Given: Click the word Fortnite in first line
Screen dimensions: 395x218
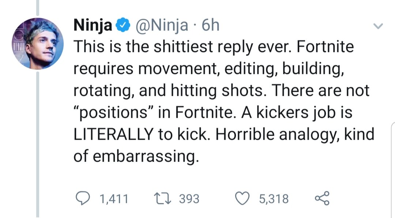Looking at the screenshot, I should [325, 46].
